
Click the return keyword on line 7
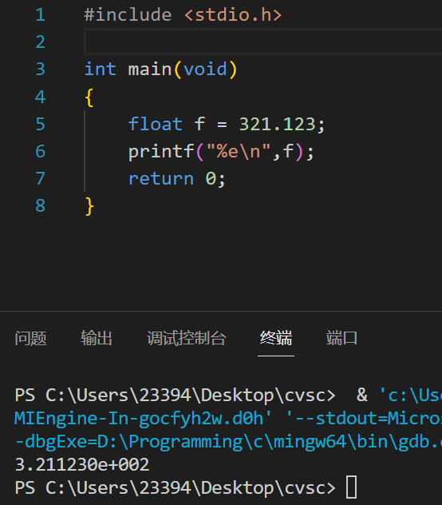pyautogui.click(x=161, y=179)
